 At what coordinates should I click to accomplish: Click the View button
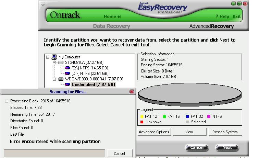pyautogui.click(x=189, y=132)
